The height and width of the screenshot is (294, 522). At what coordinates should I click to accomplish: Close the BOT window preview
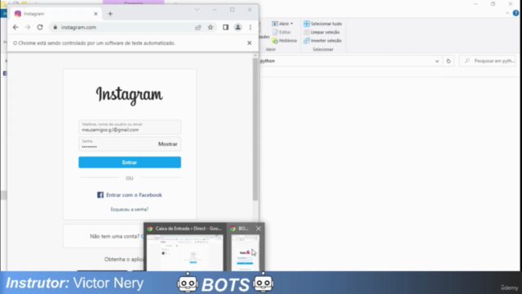click(x=259, y=229)
